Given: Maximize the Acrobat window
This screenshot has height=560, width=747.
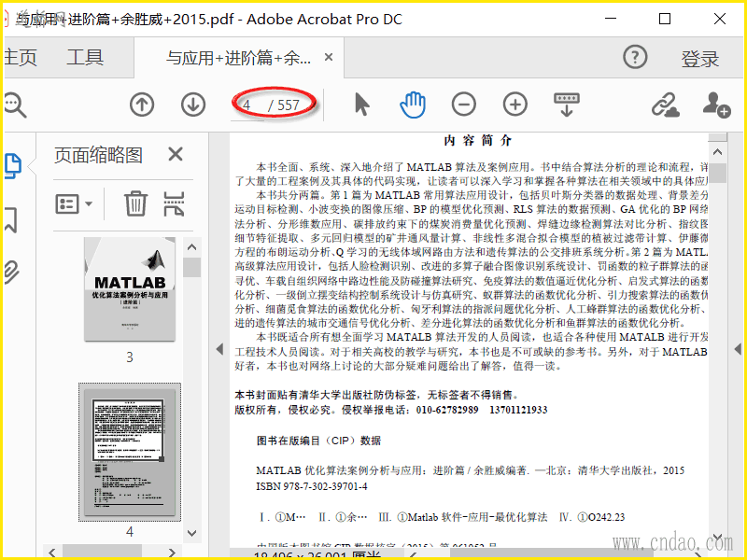Looking at the screenshot, I should click(665, 19).
